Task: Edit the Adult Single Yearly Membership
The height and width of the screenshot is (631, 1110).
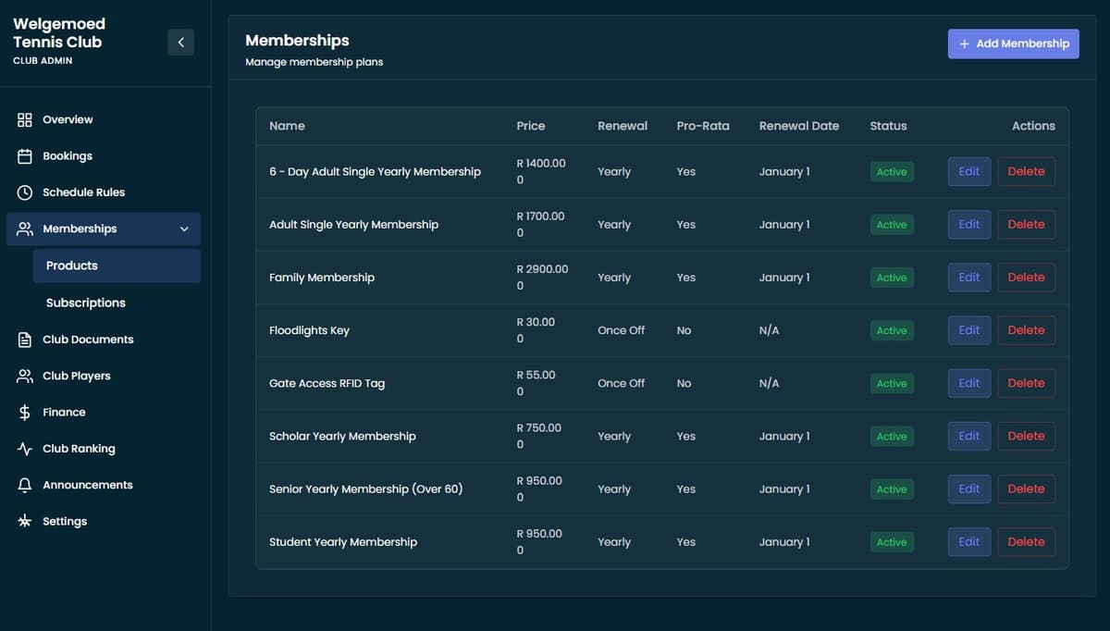Action: click(968, 224)
